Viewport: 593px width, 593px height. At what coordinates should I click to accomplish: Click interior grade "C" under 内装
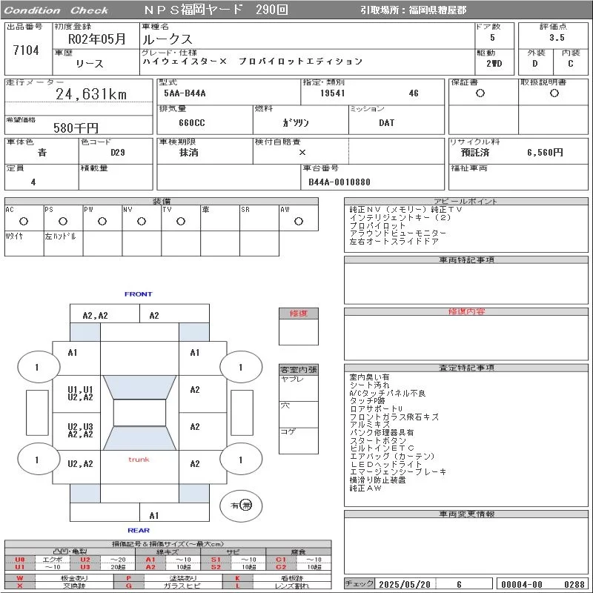coord(571,64)
